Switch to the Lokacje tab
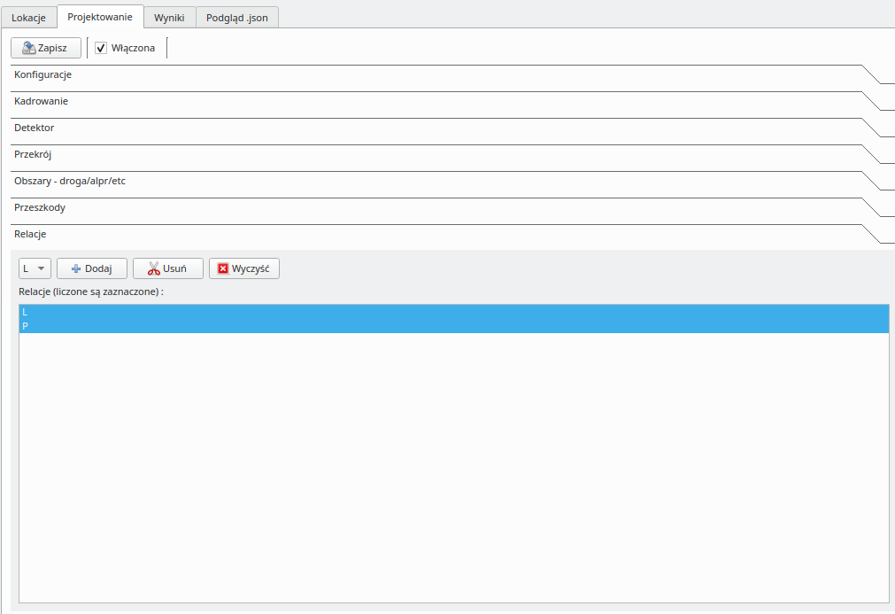The image size is (895, 614). (28, 18)
